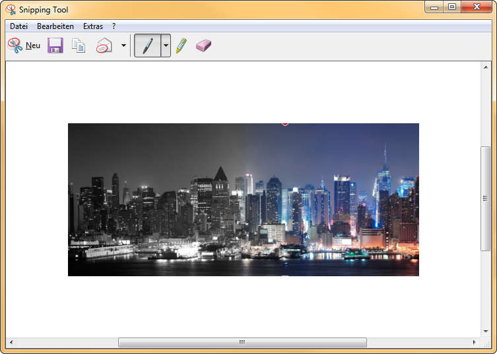Open the Extras menu
This screenshot has height=354, width=497.
(x=93, y=26)
